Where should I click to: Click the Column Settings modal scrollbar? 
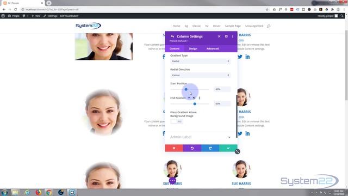pos(237,116)
